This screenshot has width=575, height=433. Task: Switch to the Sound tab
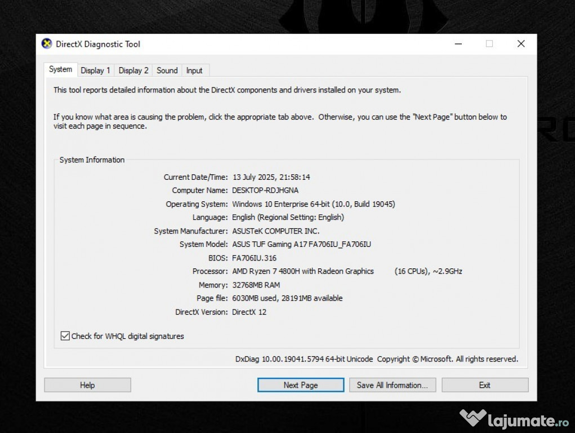tap(167, 70)
